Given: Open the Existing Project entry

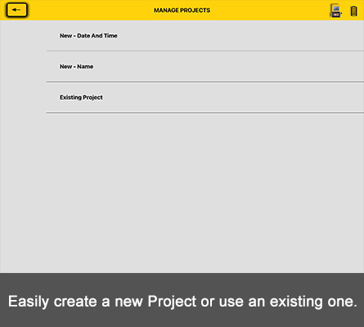Looking at the screenshot, I should pyautogui.click(x=205, y=97).
